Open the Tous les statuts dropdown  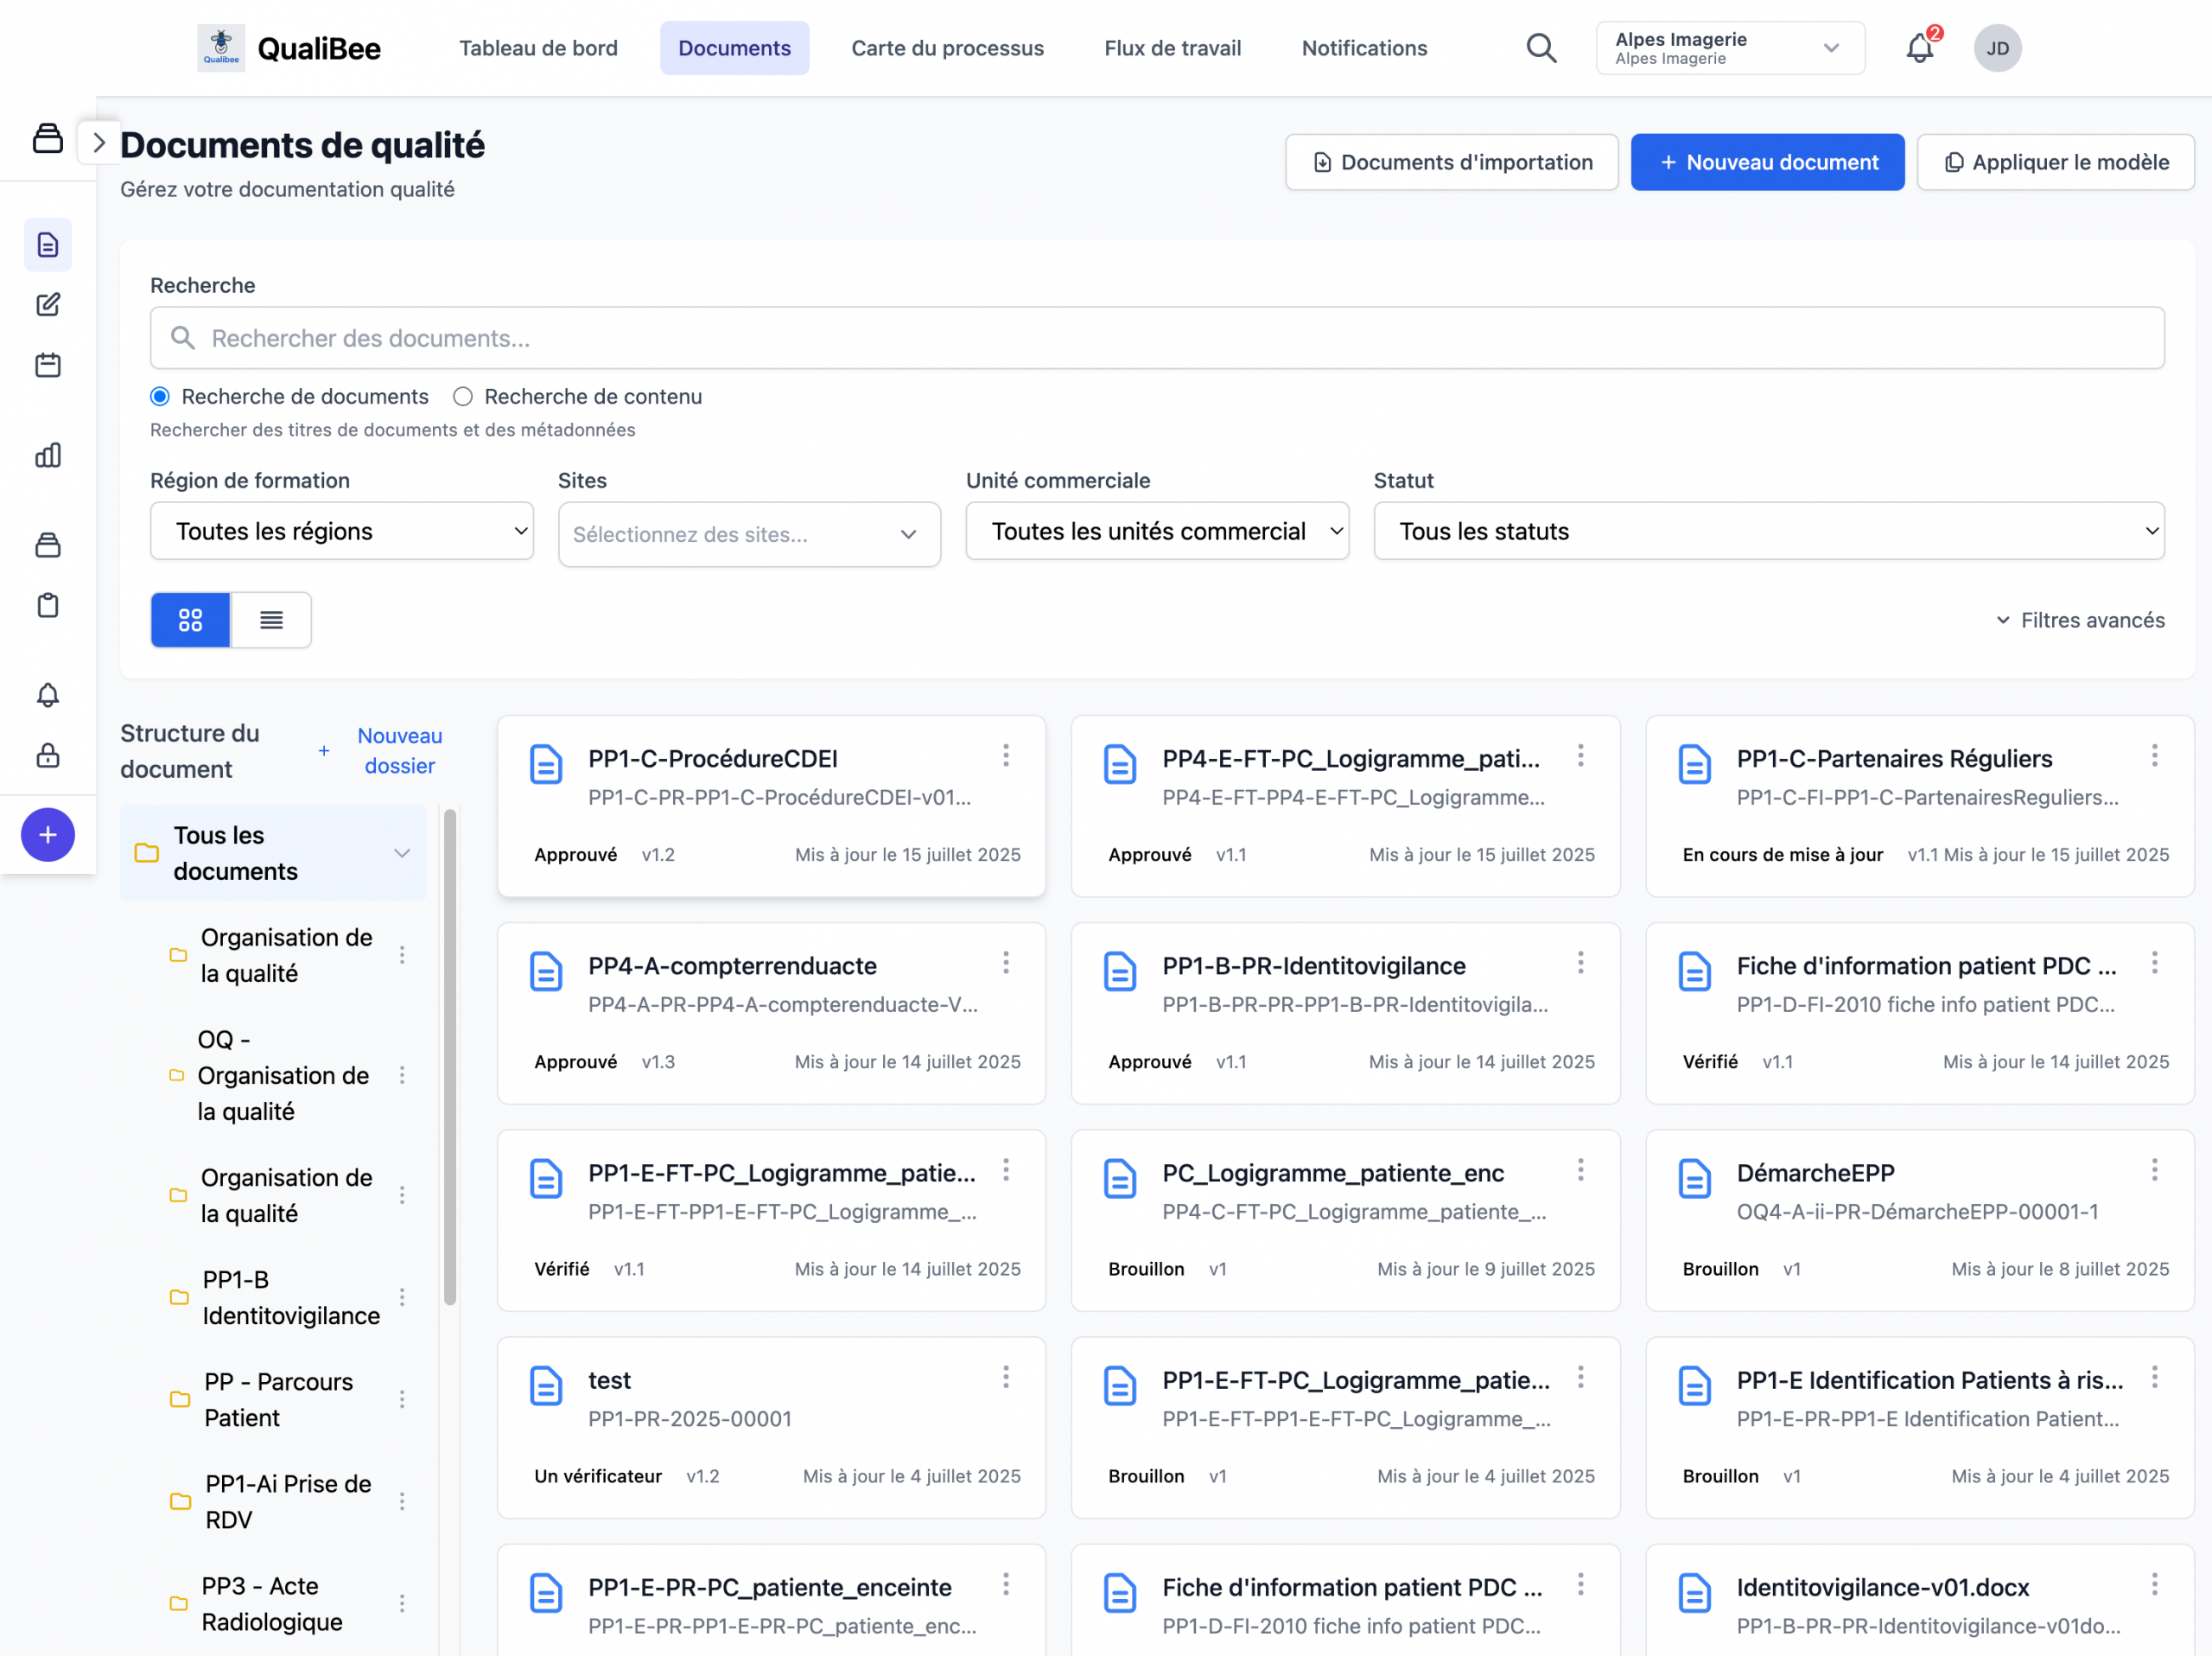point(1767,531)
